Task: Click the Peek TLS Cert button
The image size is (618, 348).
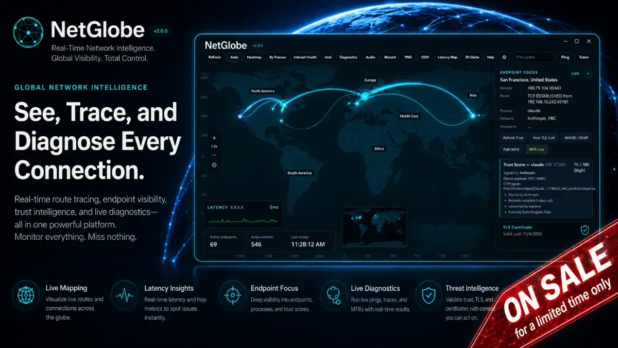Action: [543, 138]
